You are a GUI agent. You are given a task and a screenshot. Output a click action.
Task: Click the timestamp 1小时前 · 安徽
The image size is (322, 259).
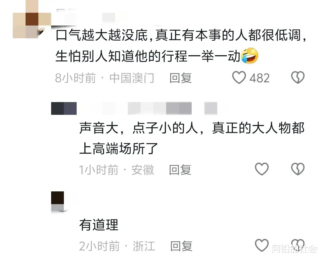pos(117,170)
